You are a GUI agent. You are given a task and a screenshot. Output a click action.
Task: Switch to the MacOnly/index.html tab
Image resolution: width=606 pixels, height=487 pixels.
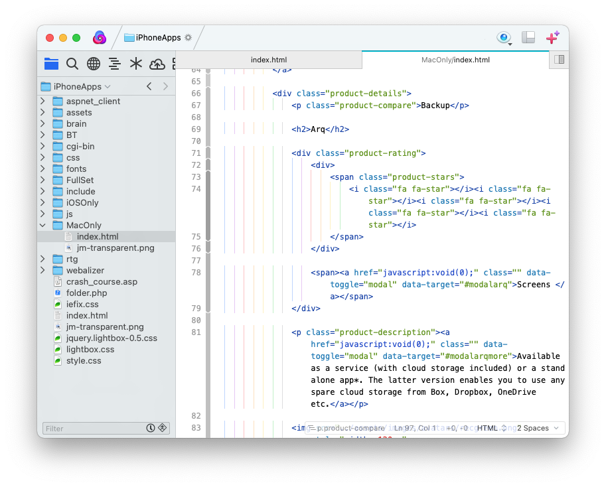pyautogui.click(x=455, y=60)
